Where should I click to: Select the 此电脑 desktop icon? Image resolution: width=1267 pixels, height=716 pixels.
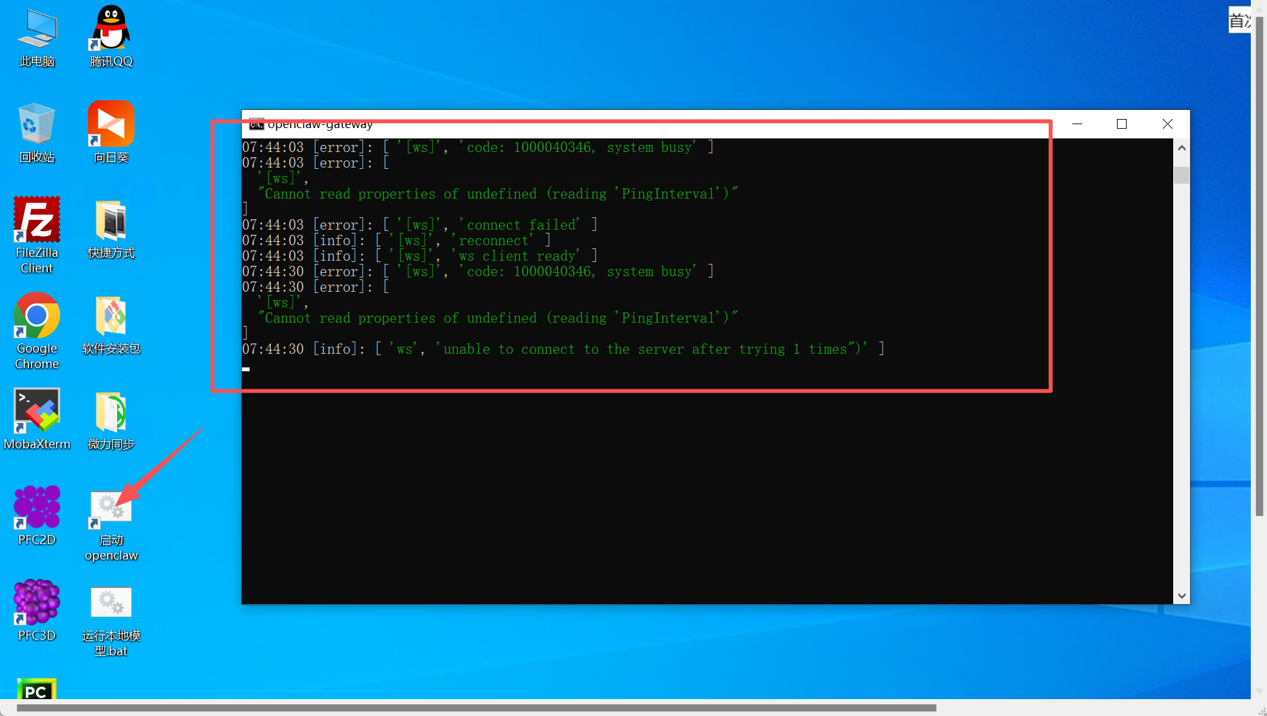37,30
